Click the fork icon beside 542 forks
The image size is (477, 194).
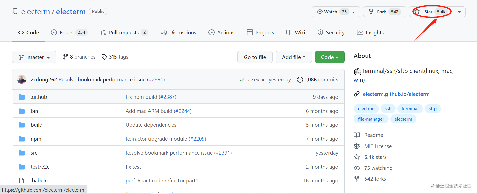coord(357,179)
